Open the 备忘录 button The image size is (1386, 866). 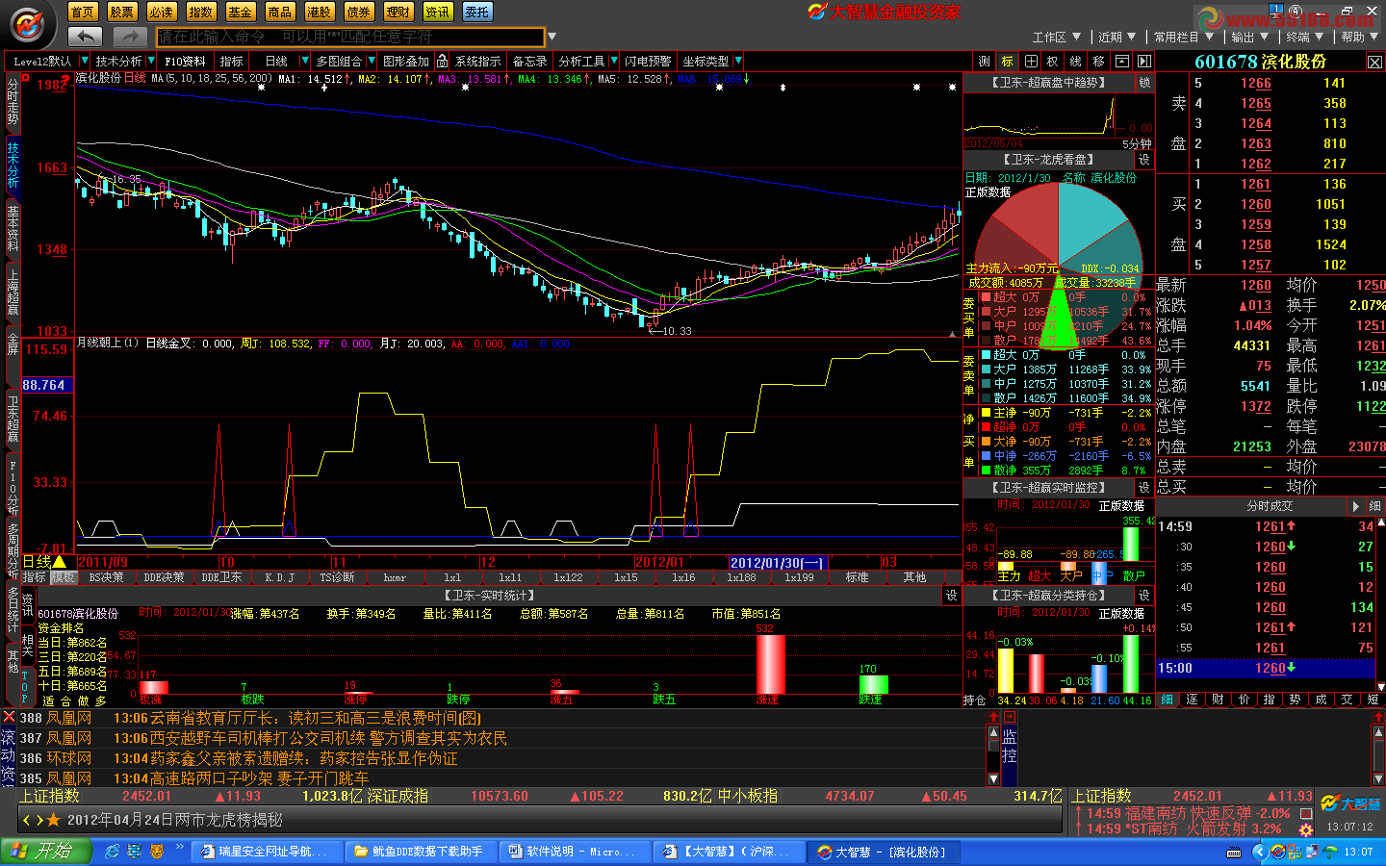(x=530, y=61)
